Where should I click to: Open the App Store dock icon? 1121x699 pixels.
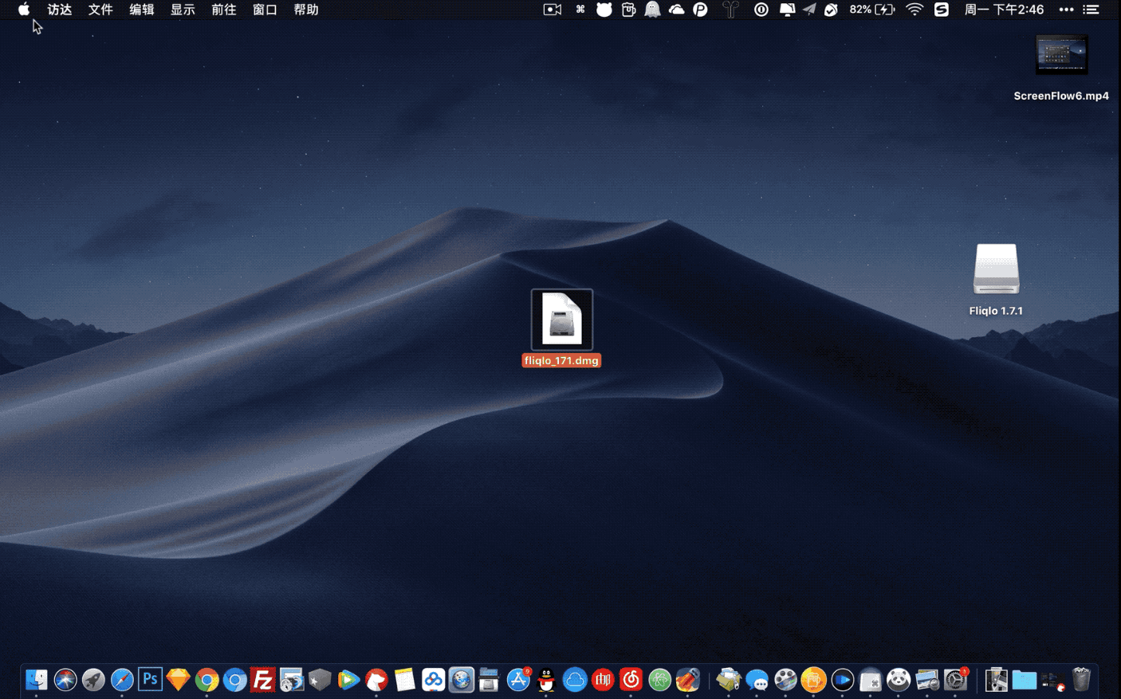coord(518,680)
